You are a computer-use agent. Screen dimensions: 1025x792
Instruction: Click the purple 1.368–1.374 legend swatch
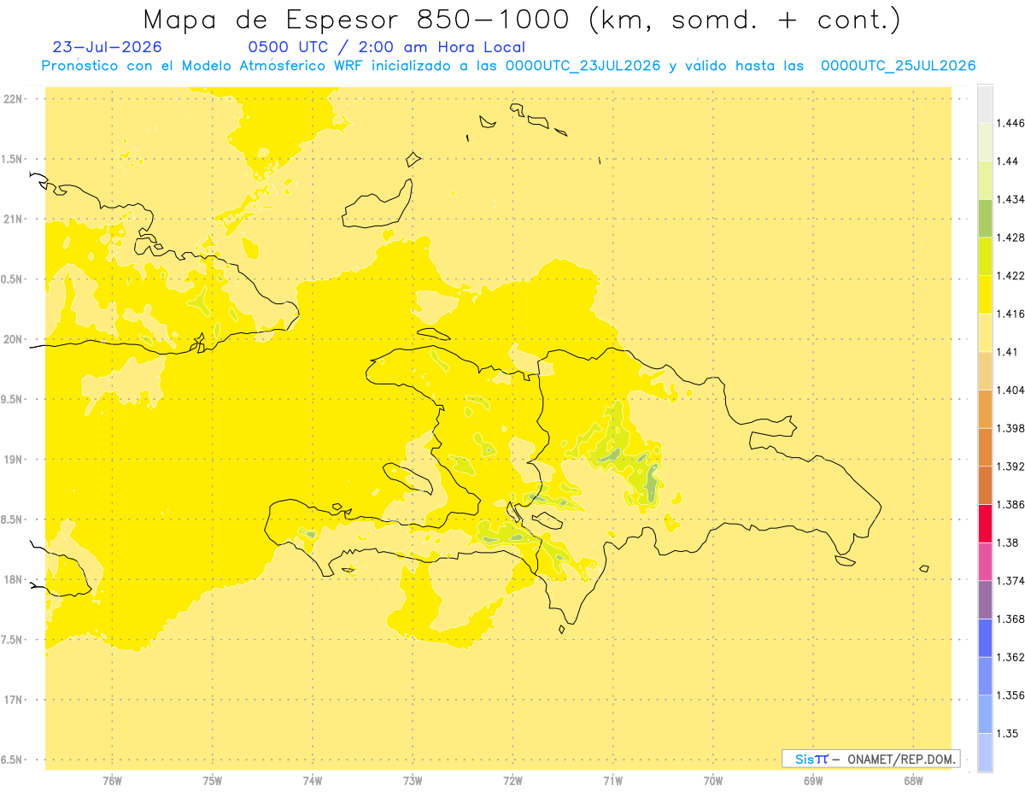click(x=985, y=600)
